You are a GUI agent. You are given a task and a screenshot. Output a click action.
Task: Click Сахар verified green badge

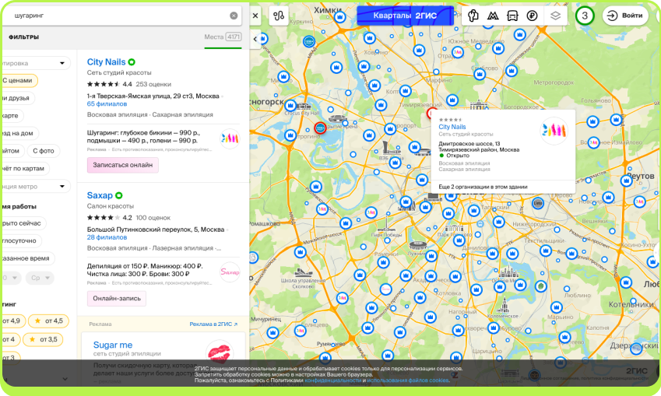[x=119, y=195]
